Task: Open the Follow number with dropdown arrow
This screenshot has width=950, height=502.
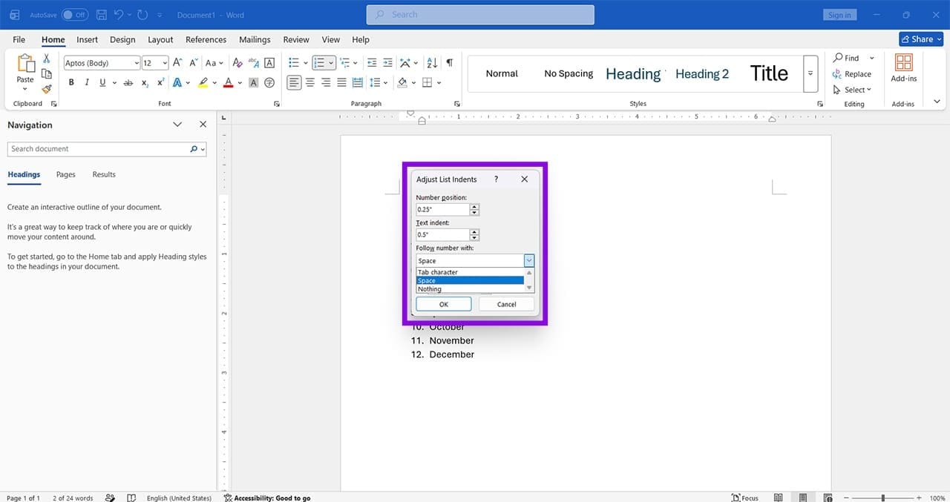Action: (528, 260)
